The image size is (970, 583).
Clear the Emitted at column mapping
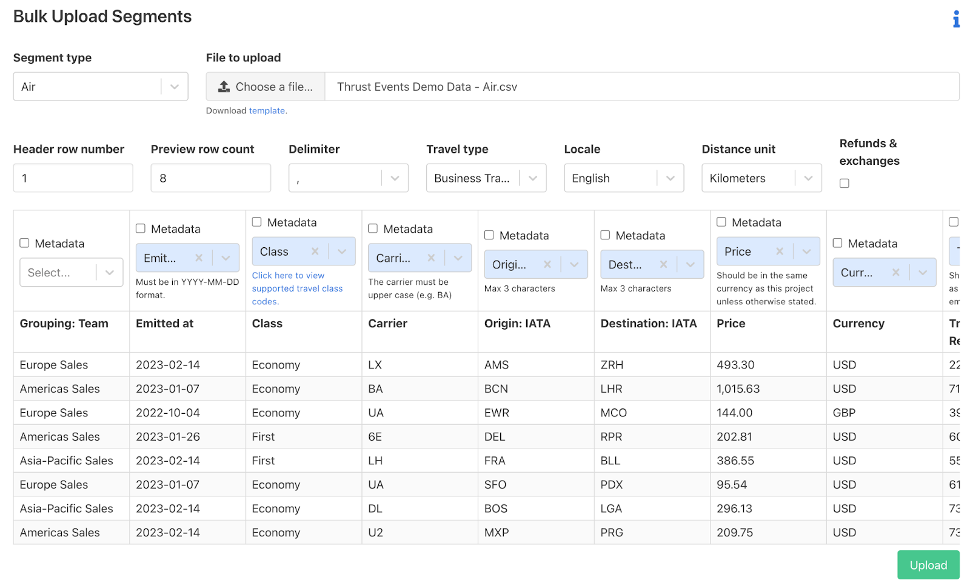pos(199,258)
